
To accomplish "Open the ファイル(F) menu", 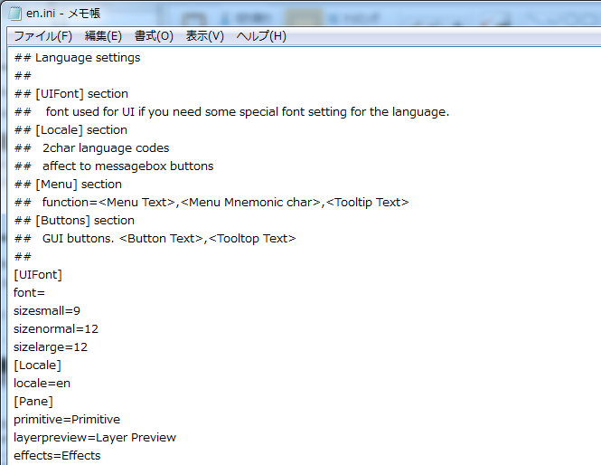I will (x=43, y=36).
